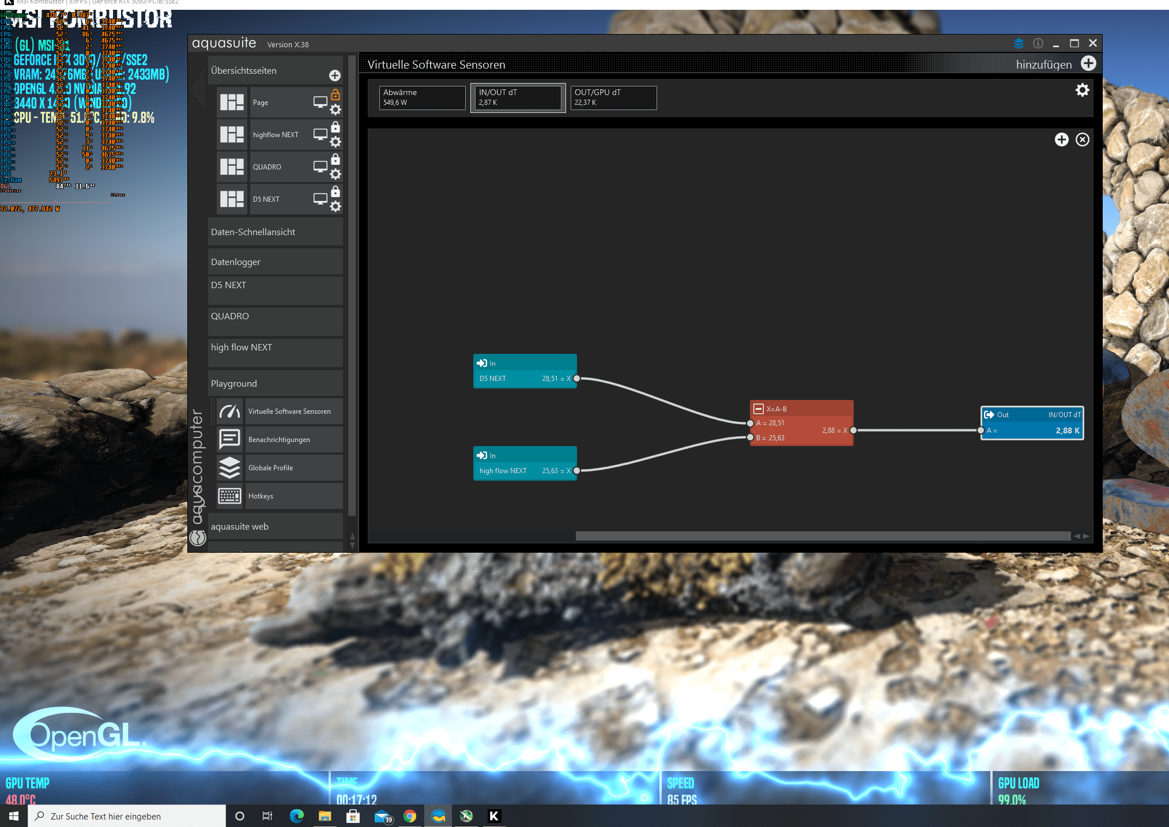Open Virtuelle Software Sensoren menu entry
This screenshot has width=1169, height=827.
[294, 411]
